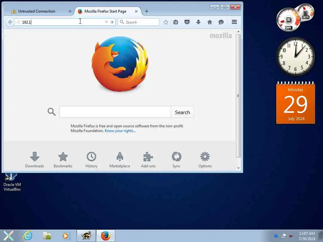Open Bookmarks star shortcut
This screenshot has height=242, width=323.
[63, 160]
